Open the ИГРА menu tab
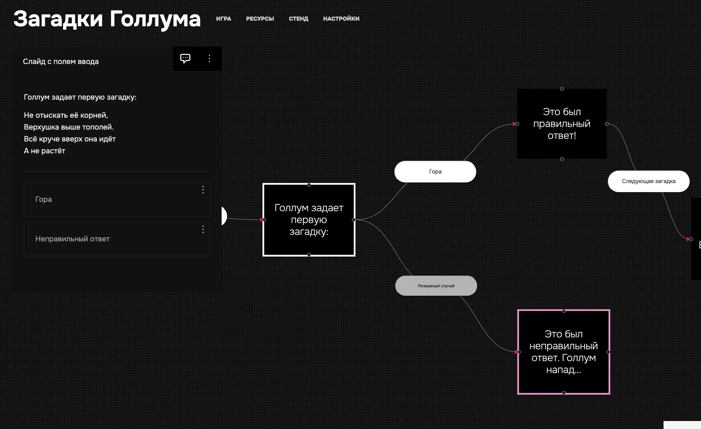 click(223, 19)
